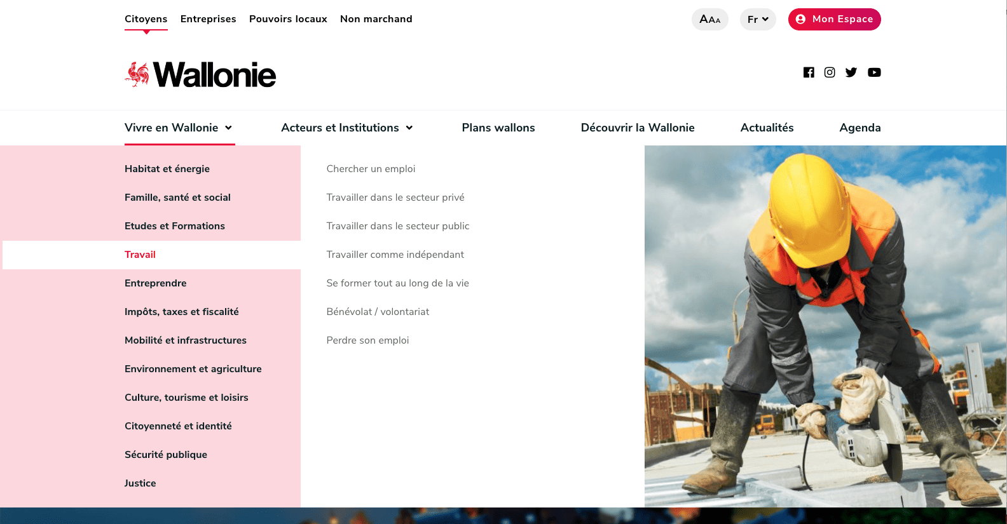
Task: Switch to the Entreprises tab
Action: [x=208, y=19]
